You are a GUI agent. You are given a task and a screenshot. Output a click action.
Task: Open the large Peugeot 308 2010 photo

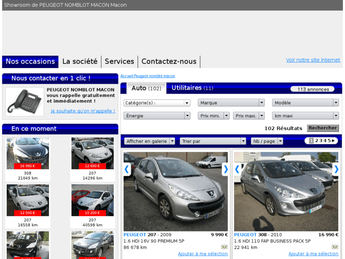tap(286, 192)
